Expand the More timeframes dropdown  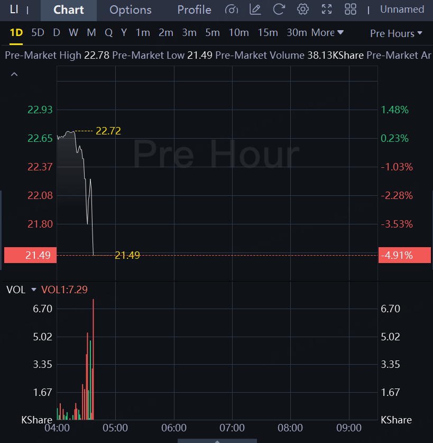(327, 33)
